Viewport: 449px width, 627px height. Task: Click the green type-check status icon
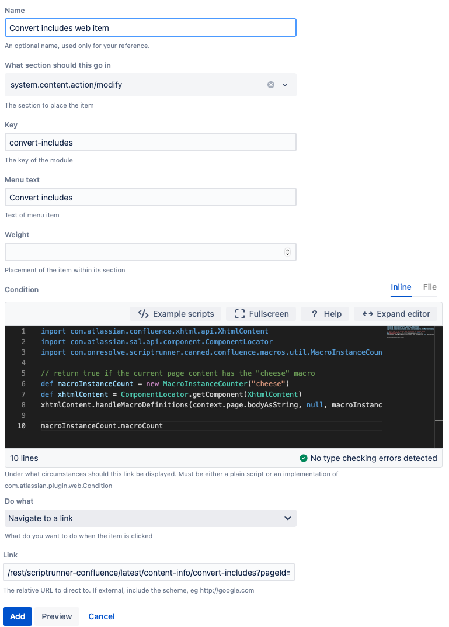tap(304, 458)
